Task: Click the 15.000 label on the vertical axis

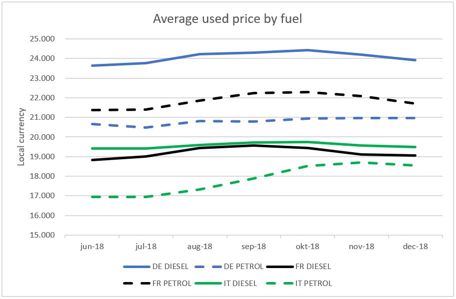Action: tap(42, 235)
